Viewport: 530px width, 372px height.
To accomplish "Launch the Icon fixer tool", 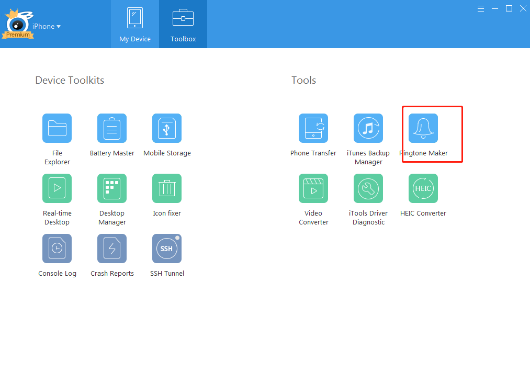I will 167,188.
